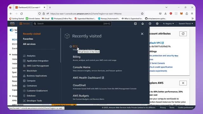Open the Billing service
Viewport: 203px width, 114px height.
coord(76,57)
